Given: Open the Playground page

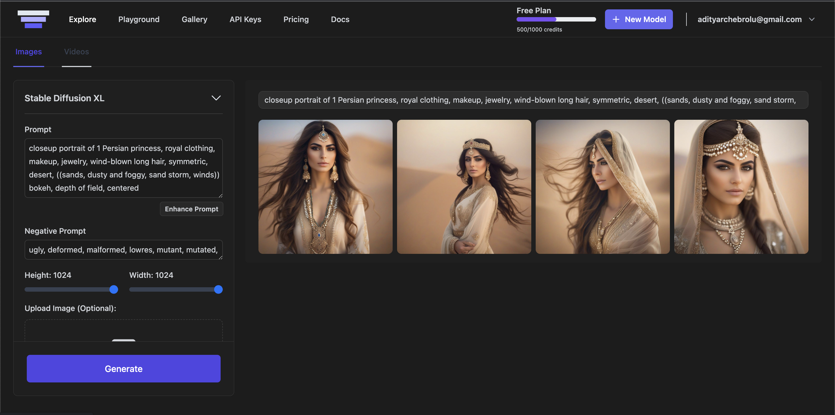Looking at the screenshot, I should pyautogui.click(x=139, y=19).
